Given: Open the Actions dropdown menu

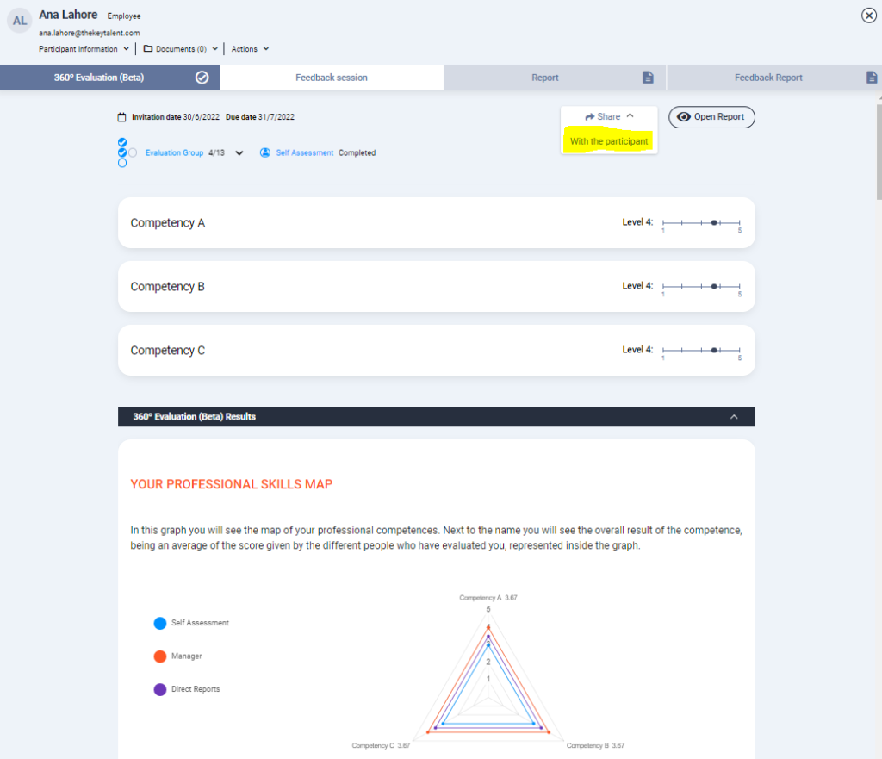Looking at the screenshot, I should point(250,49).
